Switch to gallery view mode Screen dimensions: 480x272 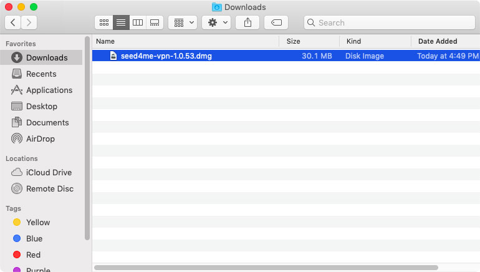[x=155, y=22]
